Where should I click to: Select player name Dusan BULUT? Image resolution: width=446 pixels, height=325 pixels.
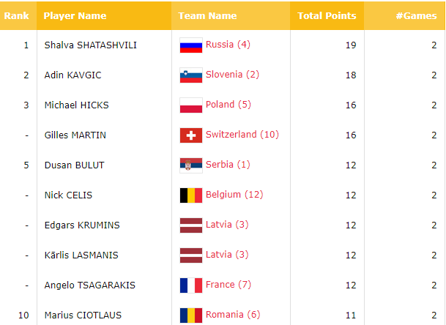[74, 165]
